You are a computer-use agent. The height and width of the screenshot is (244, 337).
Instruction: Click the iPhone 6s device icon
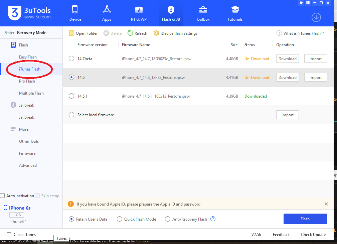point(5,208)
